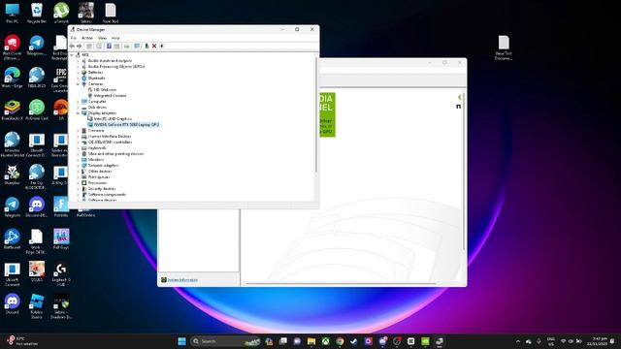Click the Device Manager vertical scrollbar
This screenshot has height=349, width=621.
[316, 114]
